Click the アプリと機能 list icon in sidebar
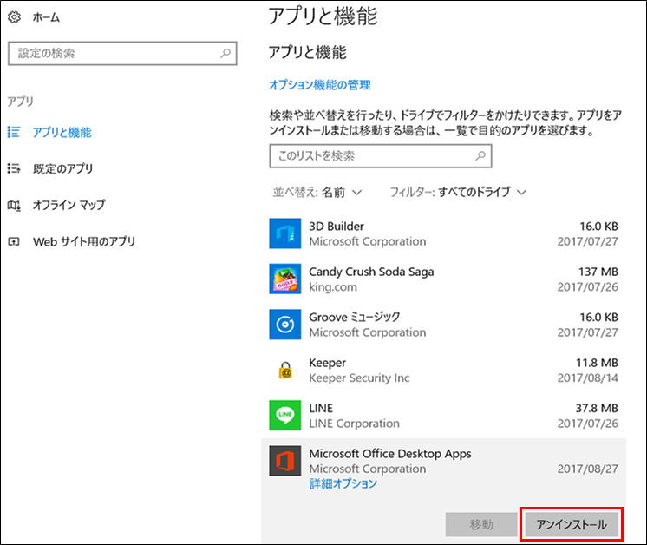Viewport: 647px width, 545px height. (14, 132)
